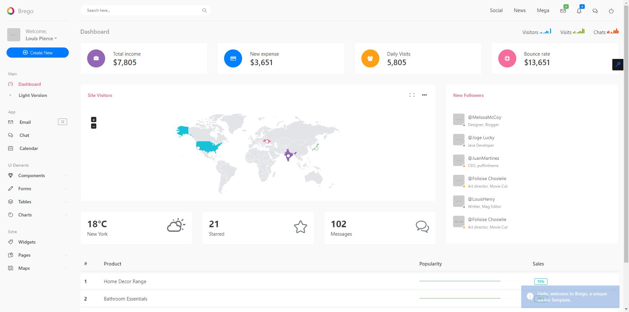Click the Tables layers icon
629x312 pixels.
[x=10, y=202]
